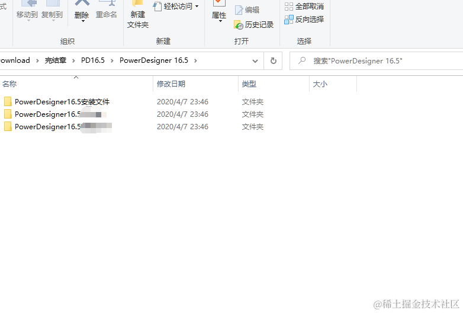Screen dimensions: 463x313
Task: Sort by Type (类型) column header
Action: [274, 84]
